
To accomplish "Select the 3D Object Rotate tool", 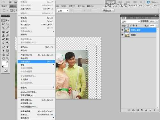I will (4, 55).
